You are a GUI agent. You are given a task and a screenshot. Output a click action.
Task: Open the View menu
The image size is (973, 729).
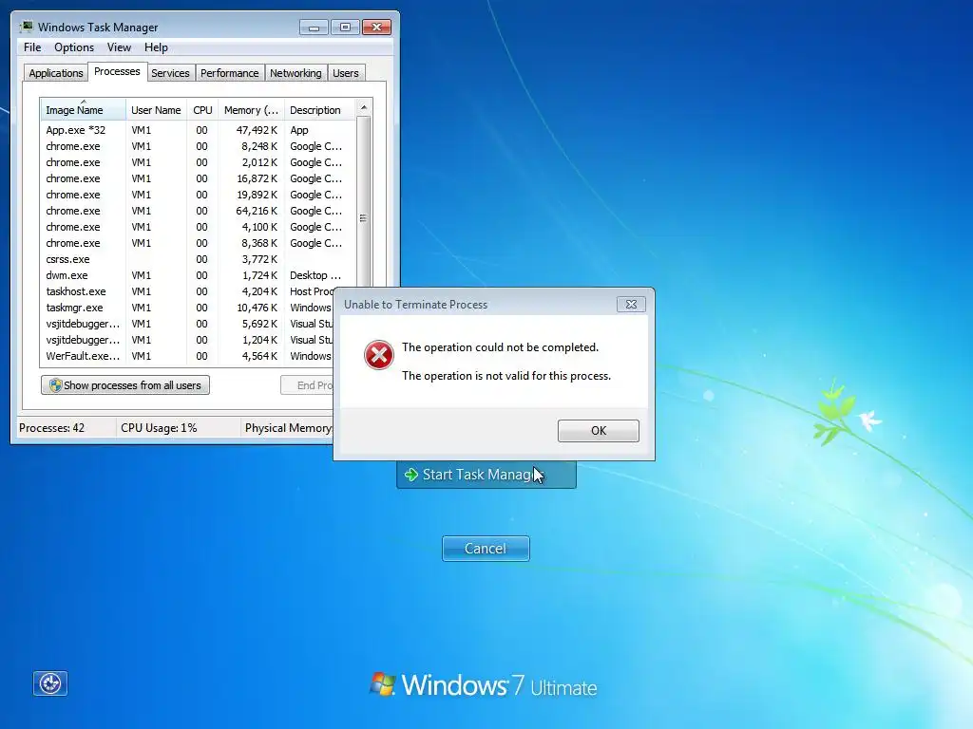[119, 47]
